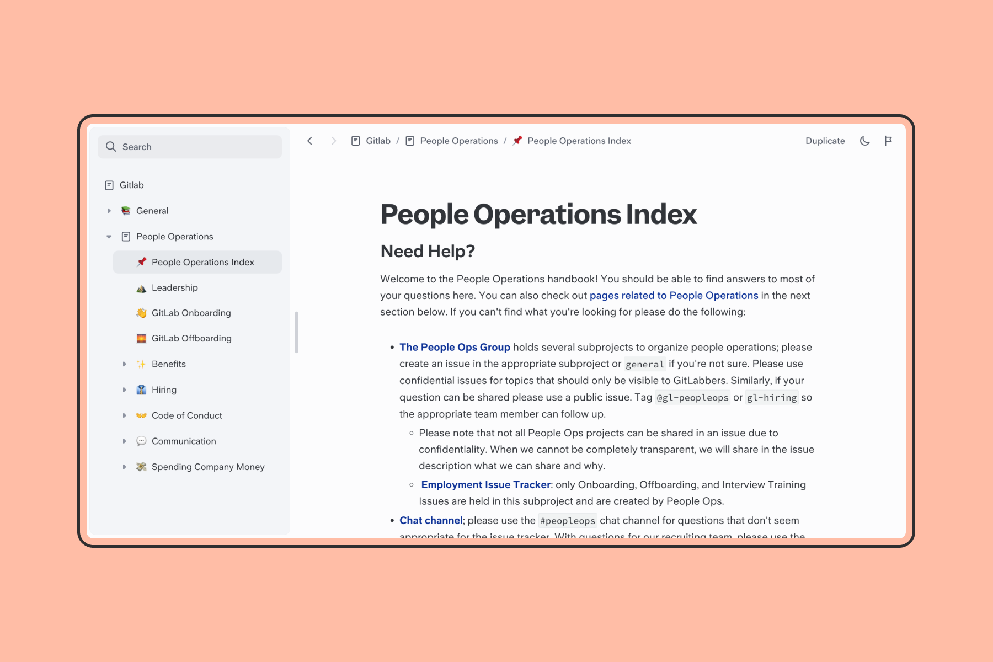This screenshot has height=662, width=993.
Task: Click the GitLab Onboarding waving hand icon
Action: (142, 313)
